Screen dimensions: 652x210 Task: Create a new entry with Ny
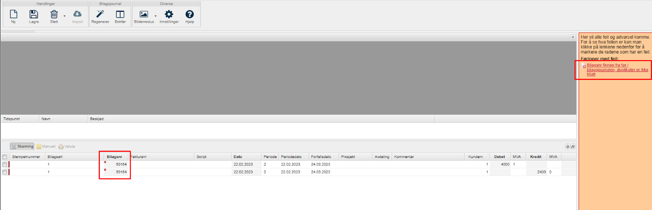[x=13, y=16]
